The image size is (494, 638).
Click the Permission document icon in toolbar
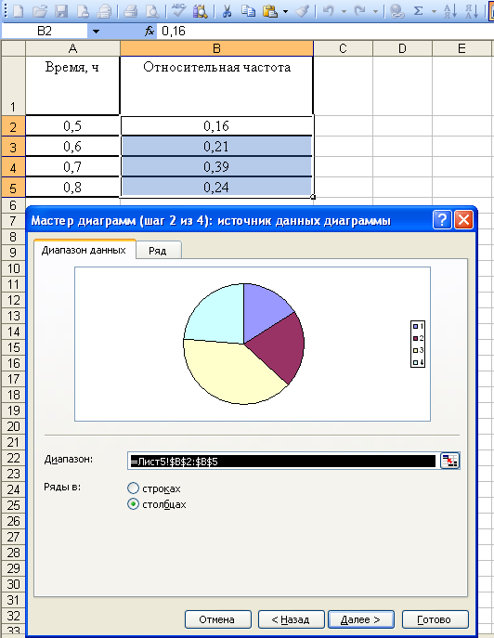coord(83,11)
